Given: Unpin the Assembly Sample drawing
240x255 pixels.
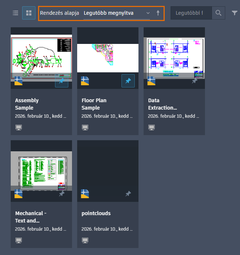Looking at the screenshot, I should pyautogui.click(x=62, y=81).
